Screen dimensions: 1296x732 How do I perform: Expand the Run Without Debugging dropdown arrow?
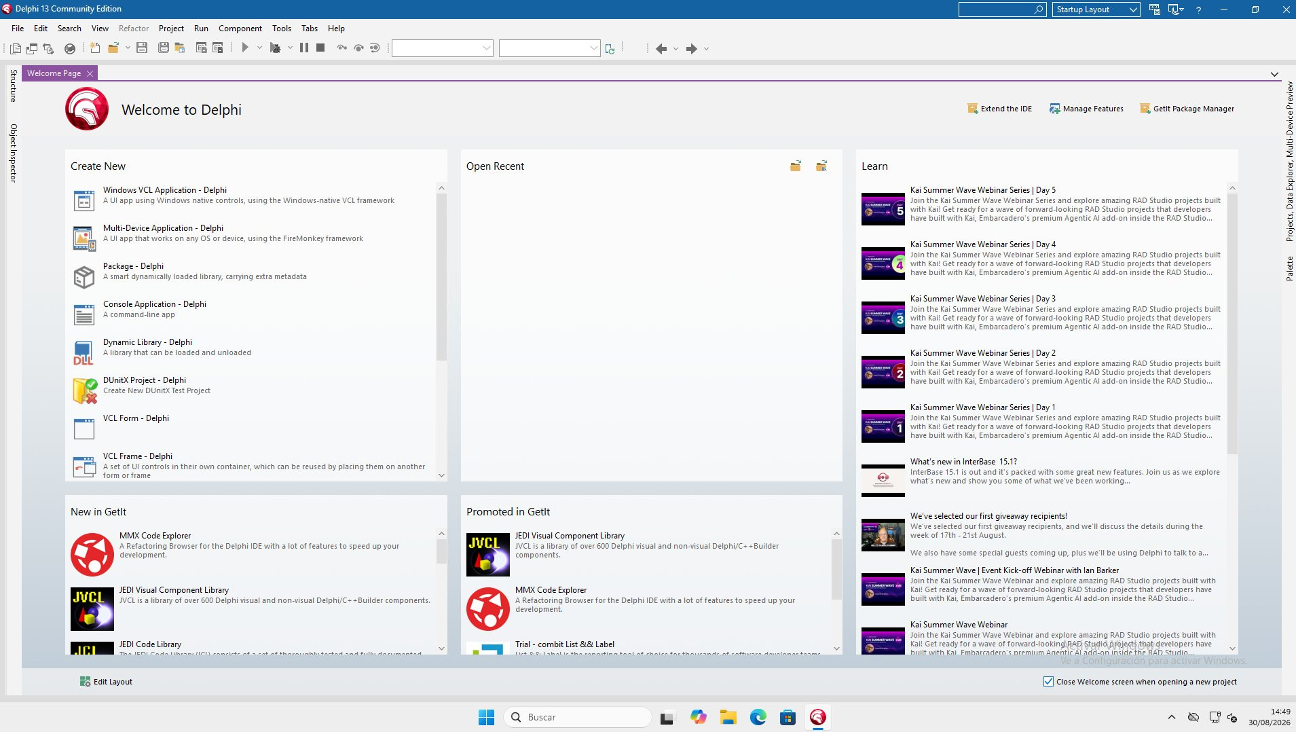coord(290,48)
